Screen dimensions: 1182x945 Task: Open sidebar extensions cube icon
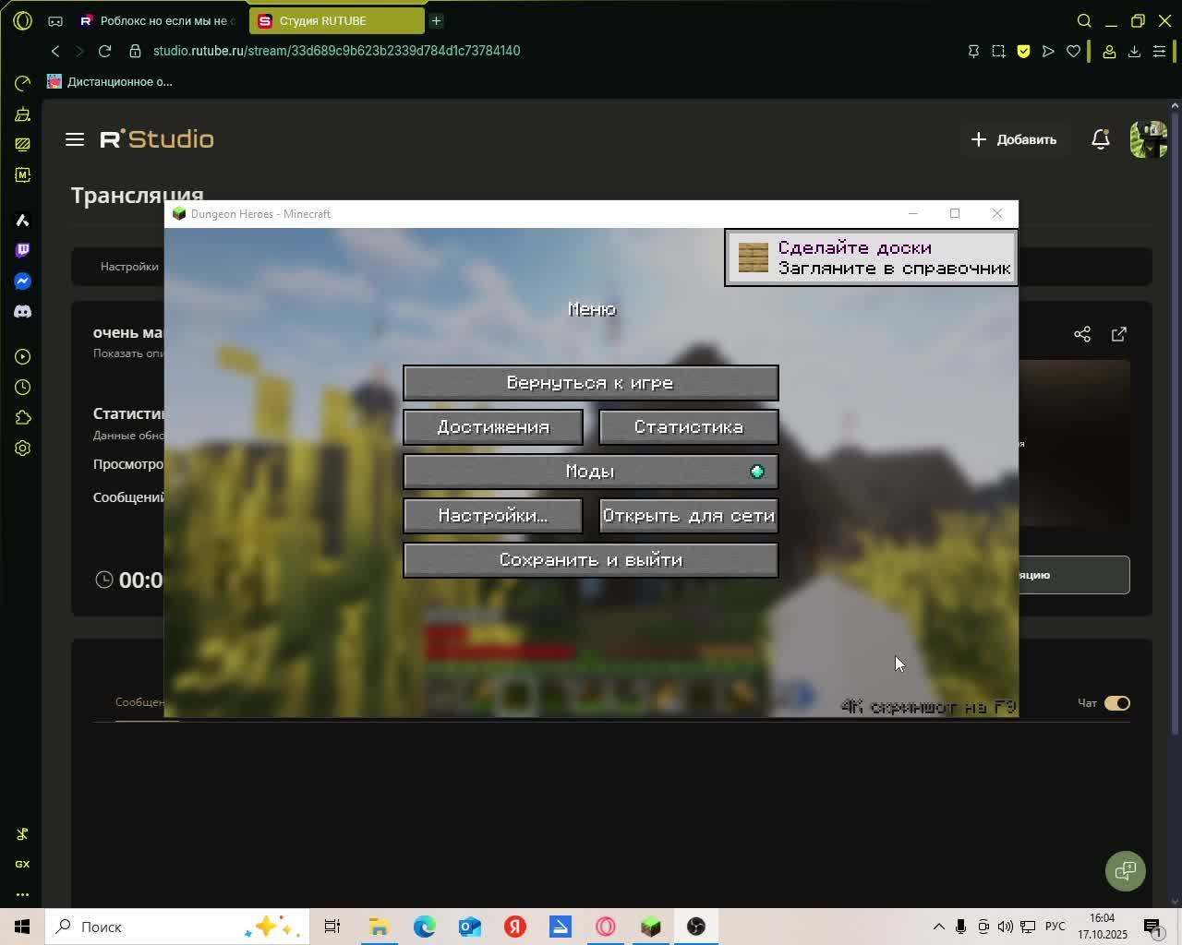(x=23, y=418)
